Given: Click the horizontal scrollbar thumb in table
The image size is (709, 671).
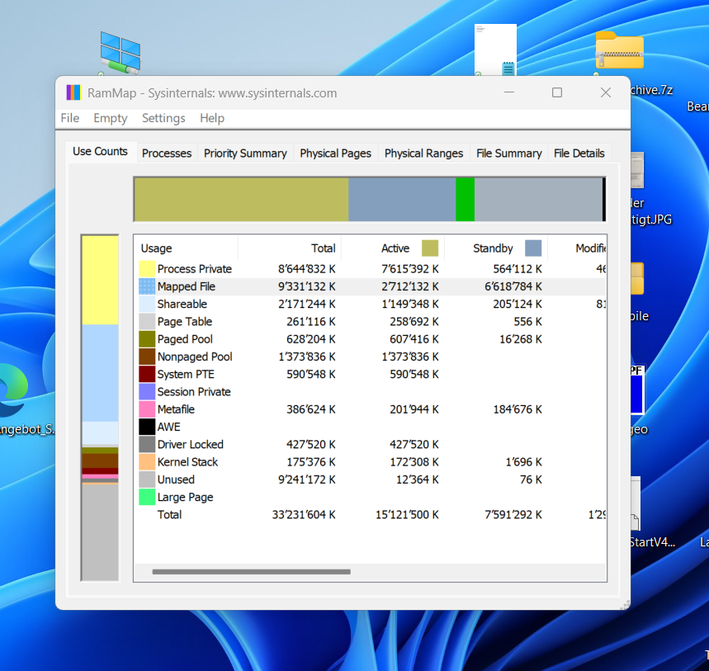Looking at the screenshot, I should coord(252,572).
